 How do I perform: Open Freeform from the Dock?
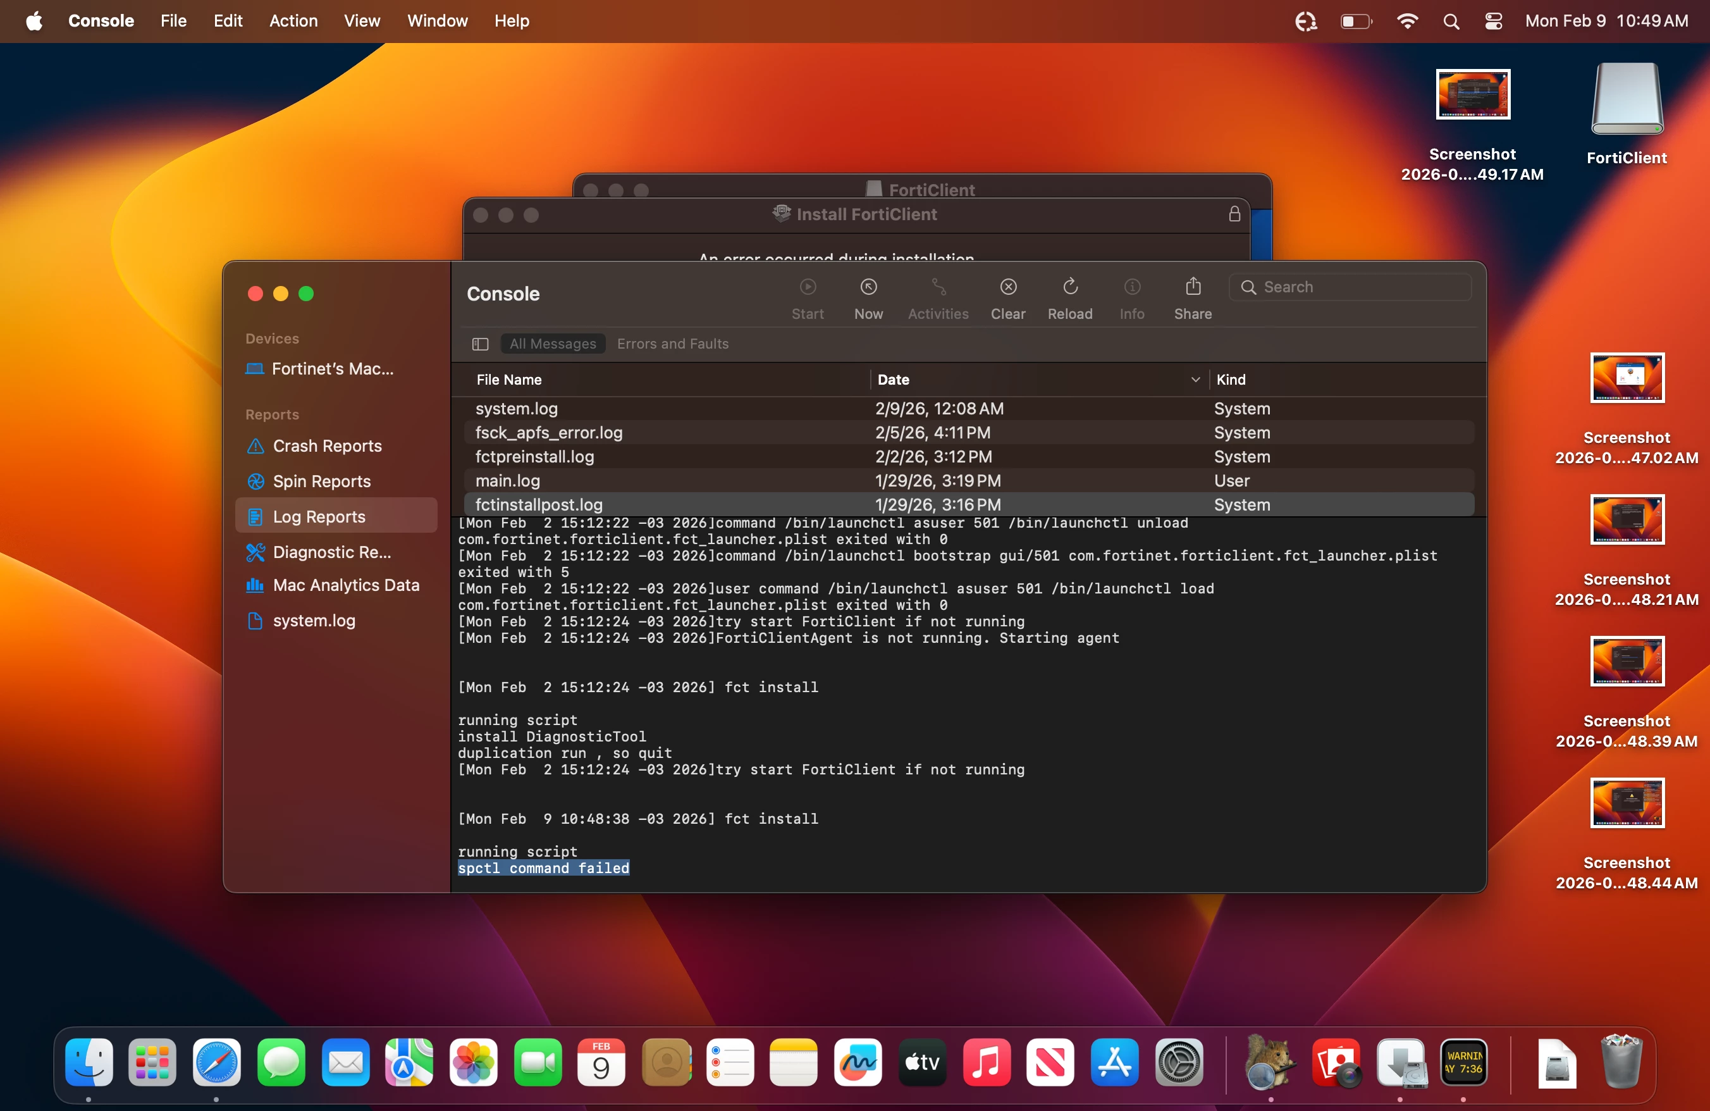click(x=858, y=1062)
